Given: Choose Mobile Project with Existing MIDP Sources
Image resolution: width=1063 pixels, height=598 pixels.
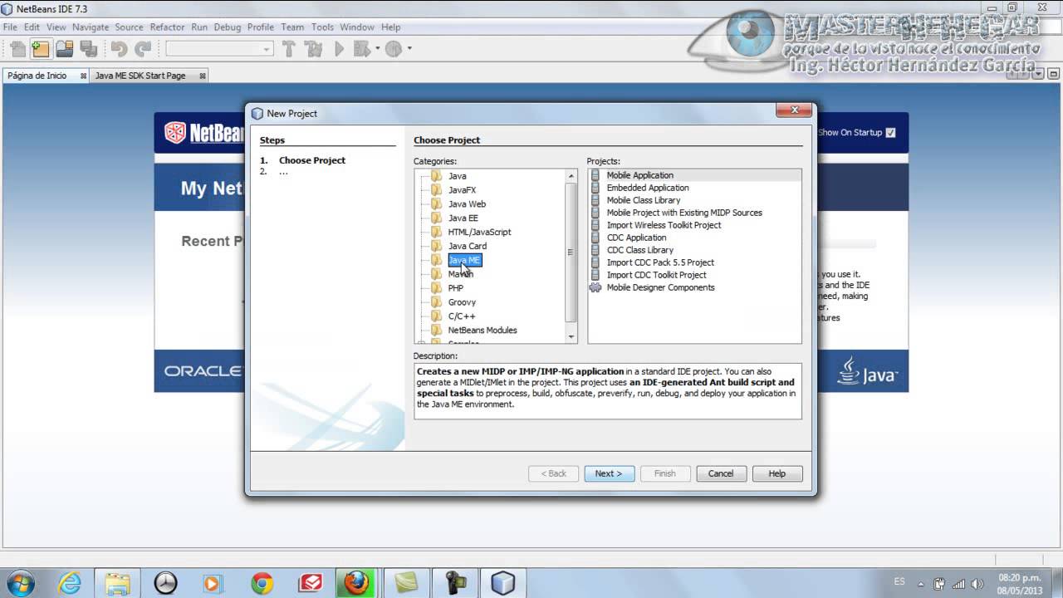Looking at the screenshot, I should (684, 213).
